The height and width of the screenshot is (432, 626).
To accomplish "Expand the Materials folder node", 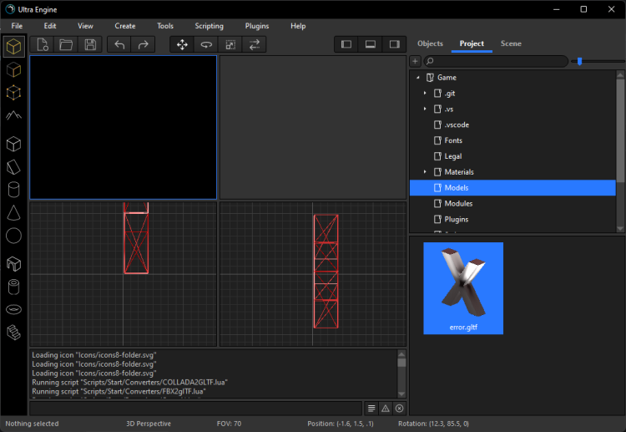I will [x=425, y=172].
